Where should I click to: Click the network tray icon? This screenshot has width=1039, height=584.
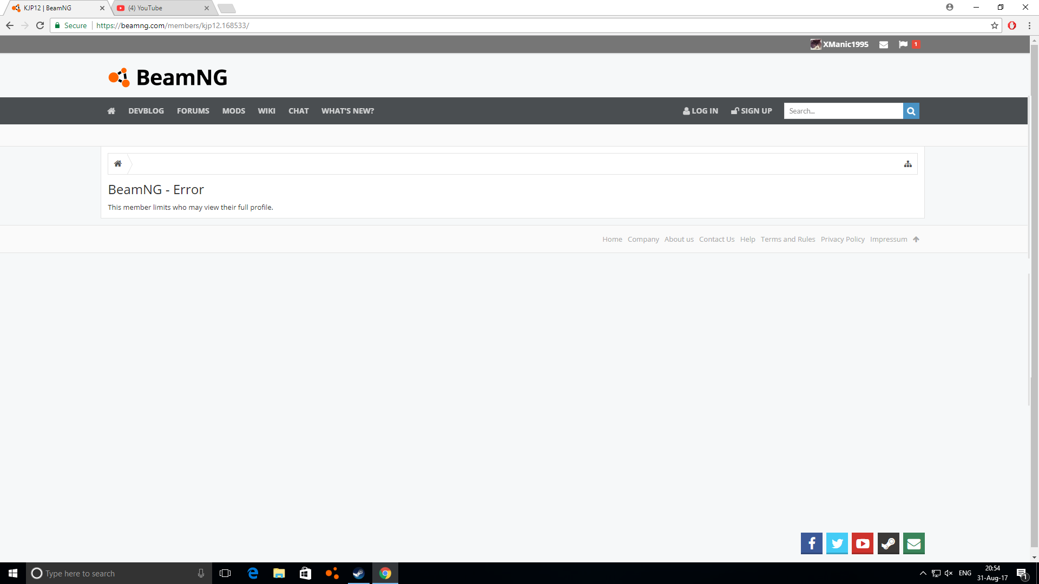936,573
